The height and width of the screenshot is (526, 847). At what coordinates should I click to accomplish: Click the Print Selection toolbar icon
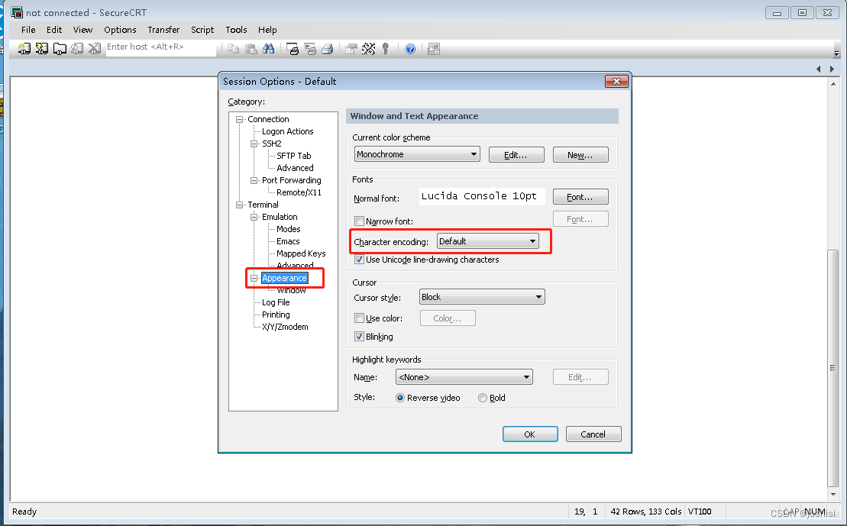310,49
